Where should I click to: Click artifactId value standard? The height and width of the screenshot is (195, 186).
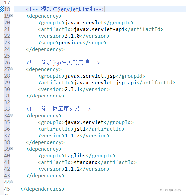click(x=86, y=162)
